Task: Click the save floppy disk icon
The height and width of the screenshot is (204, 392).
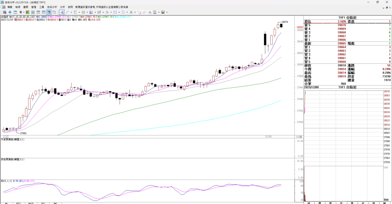Action: (x=163, y=12)
